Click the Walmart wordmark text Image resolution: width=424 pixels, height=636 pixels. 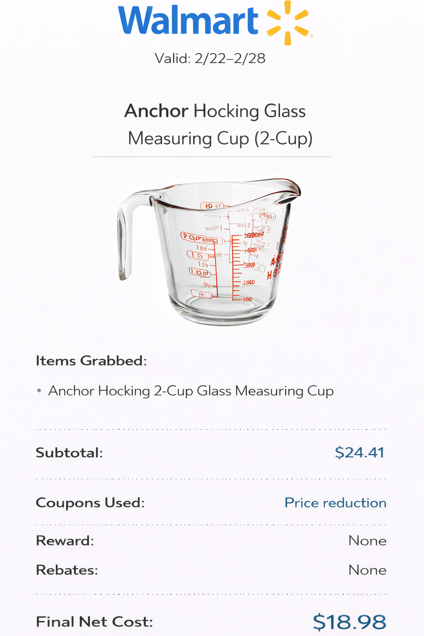(188, 21)
